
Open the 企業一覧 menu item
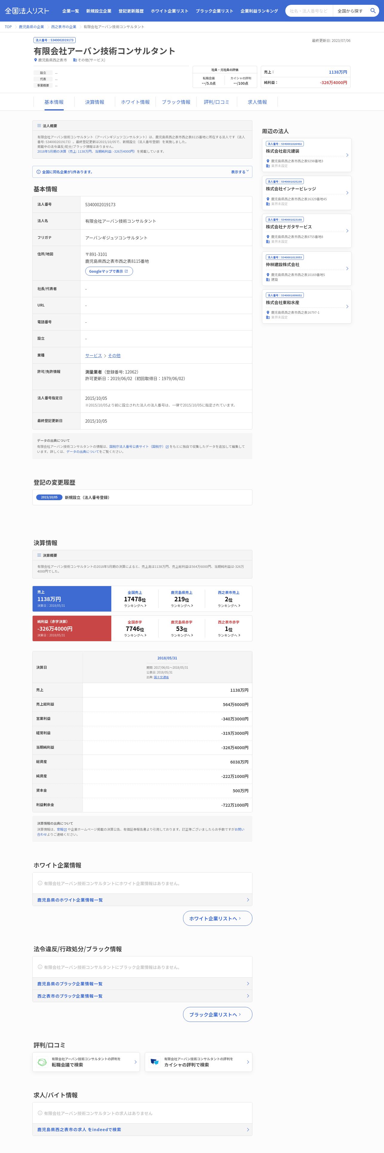click(x=71, y=11)
